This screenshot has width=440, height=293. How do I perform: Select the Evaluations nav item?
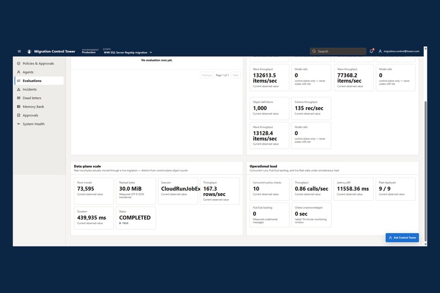tap(39, 80)
